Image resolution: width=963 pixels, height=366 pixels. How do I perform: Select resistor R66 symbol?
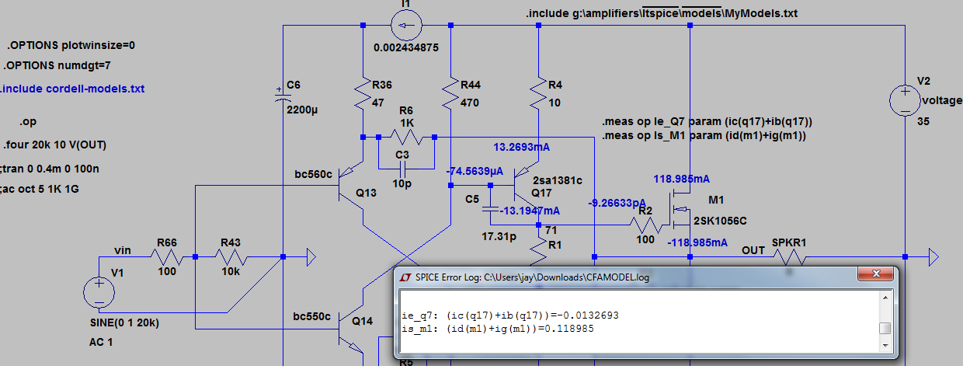[169, 256]
